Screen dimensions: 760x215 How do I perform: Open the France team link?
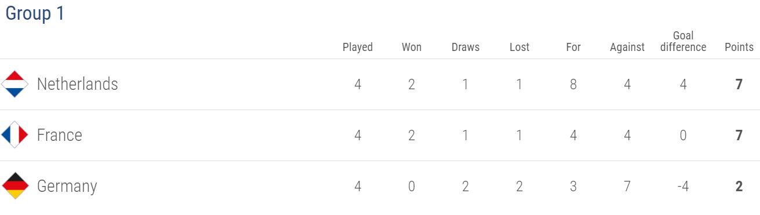(x=59, y=135)
